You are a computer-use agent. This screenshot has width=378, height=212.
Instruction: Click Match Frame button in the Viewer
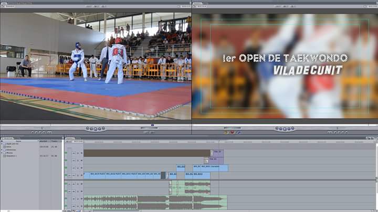point(33,132)
